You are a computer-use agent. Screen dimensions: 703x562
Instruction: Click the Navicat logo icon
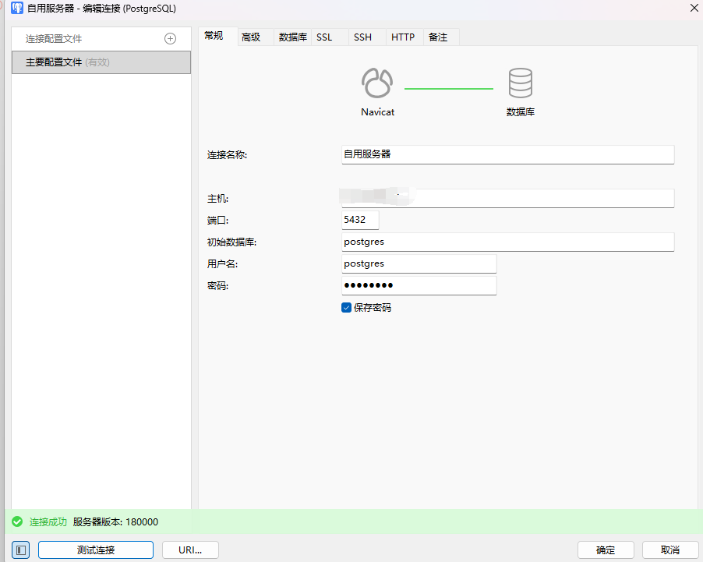[377, 83]
